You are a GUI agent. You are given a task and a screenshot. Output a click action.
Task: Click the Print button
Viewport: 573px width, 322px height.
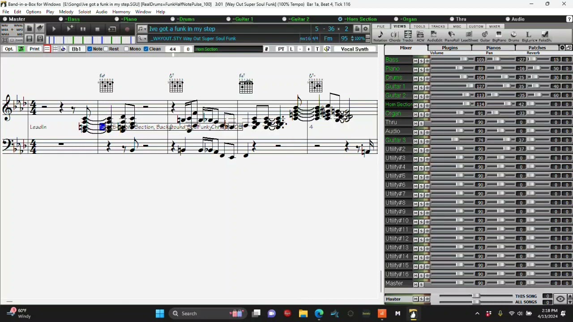click(x=34, y=49)
